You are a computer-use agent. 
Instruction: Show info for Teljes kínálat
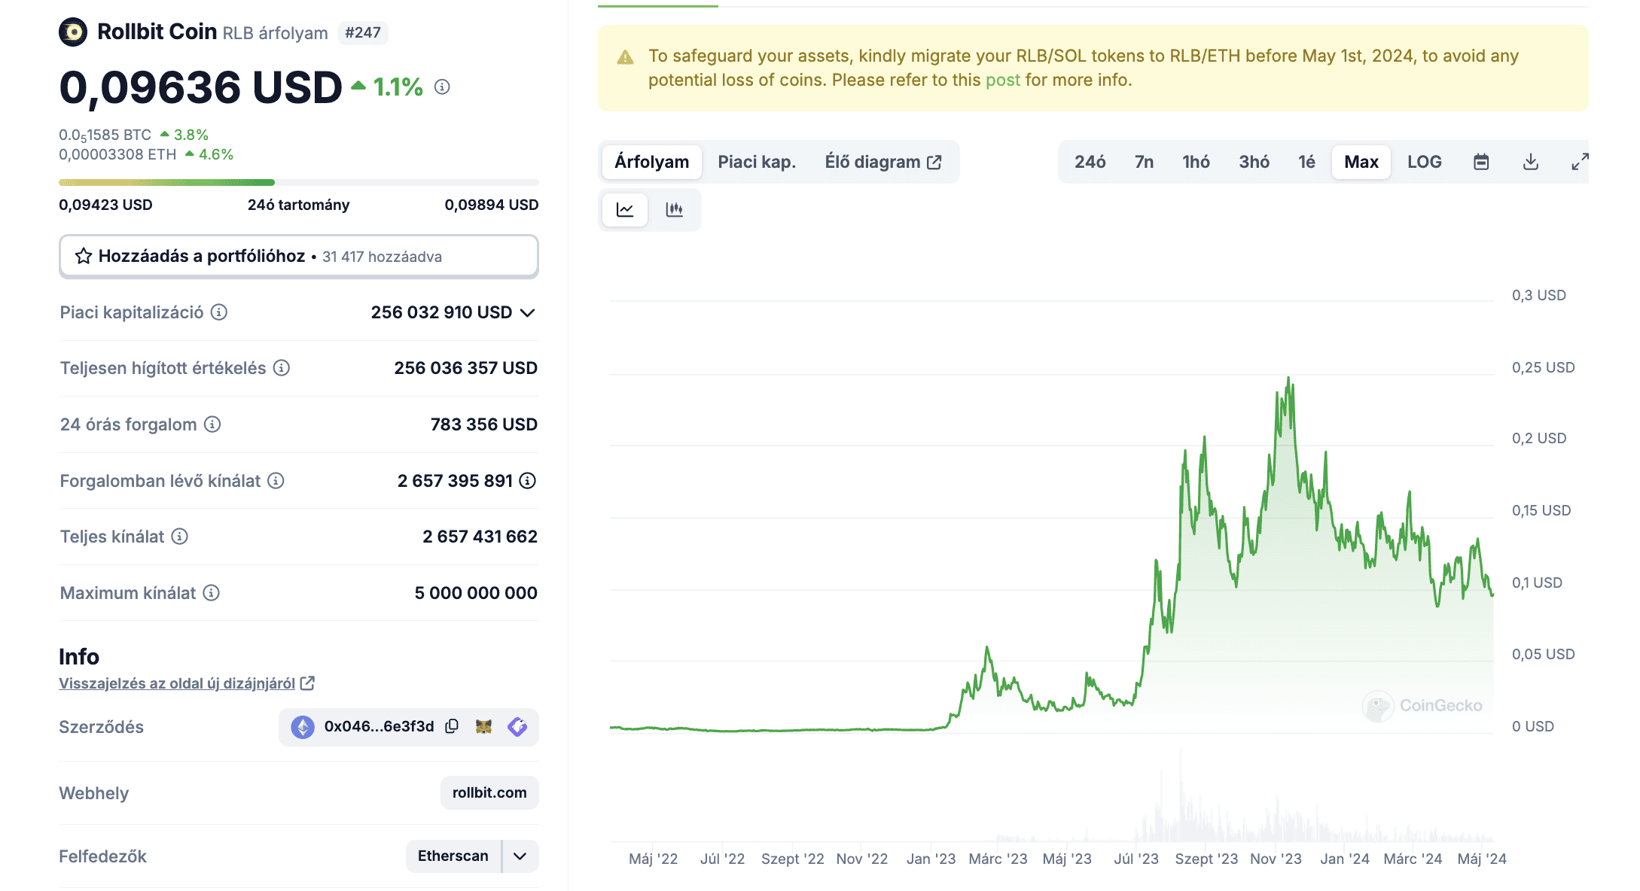pyautogui.click(x=179, y=537)
